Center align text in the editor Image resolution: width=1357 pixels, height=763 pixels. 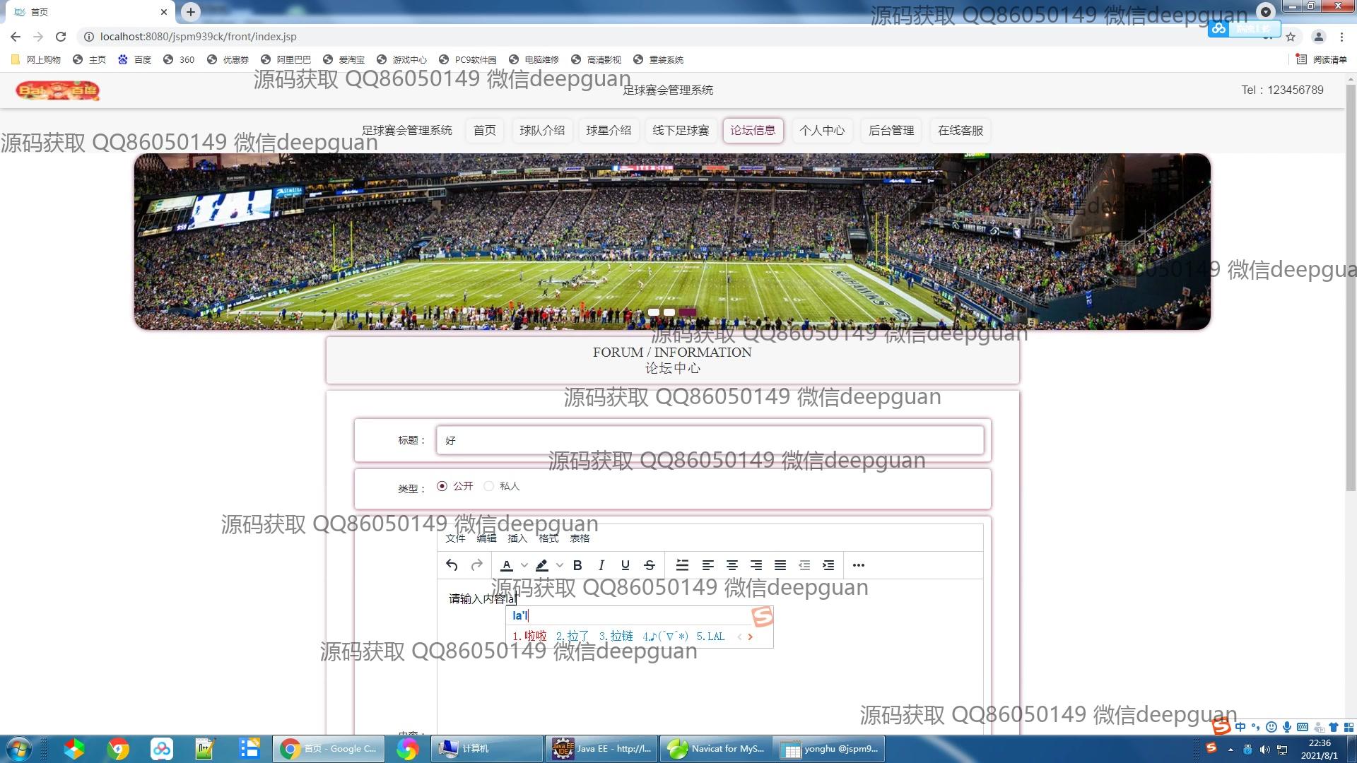coord(732,565)
